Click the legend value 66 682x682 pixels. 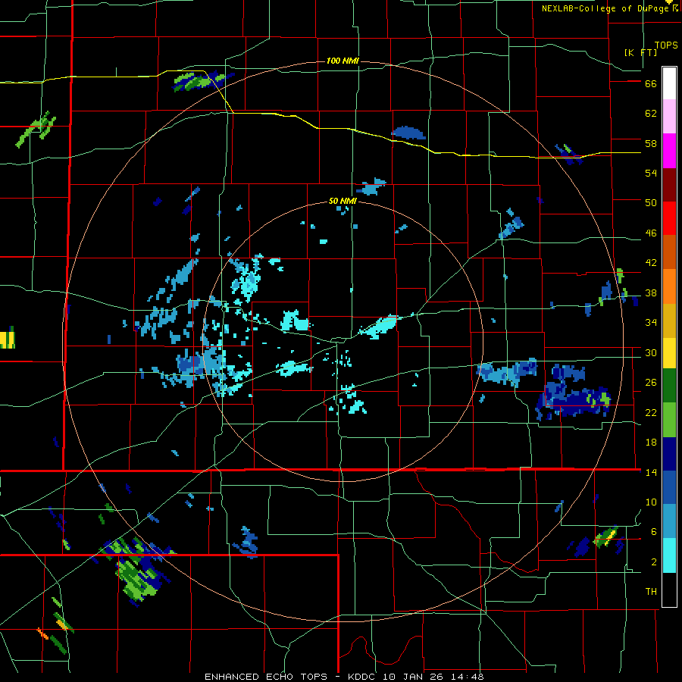click(651, 83)
